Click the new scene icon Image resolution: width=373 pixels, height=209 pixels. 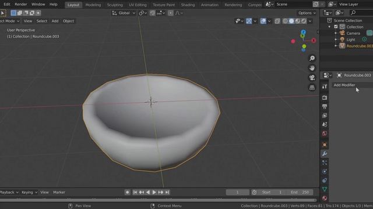pyautogui.click(x=316, y=4)
